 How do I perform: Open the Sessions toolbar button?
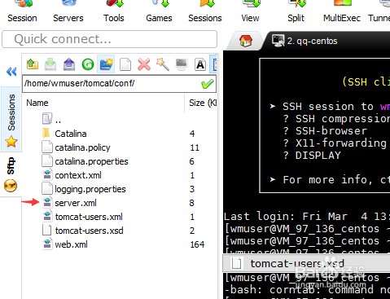(205, 12)
